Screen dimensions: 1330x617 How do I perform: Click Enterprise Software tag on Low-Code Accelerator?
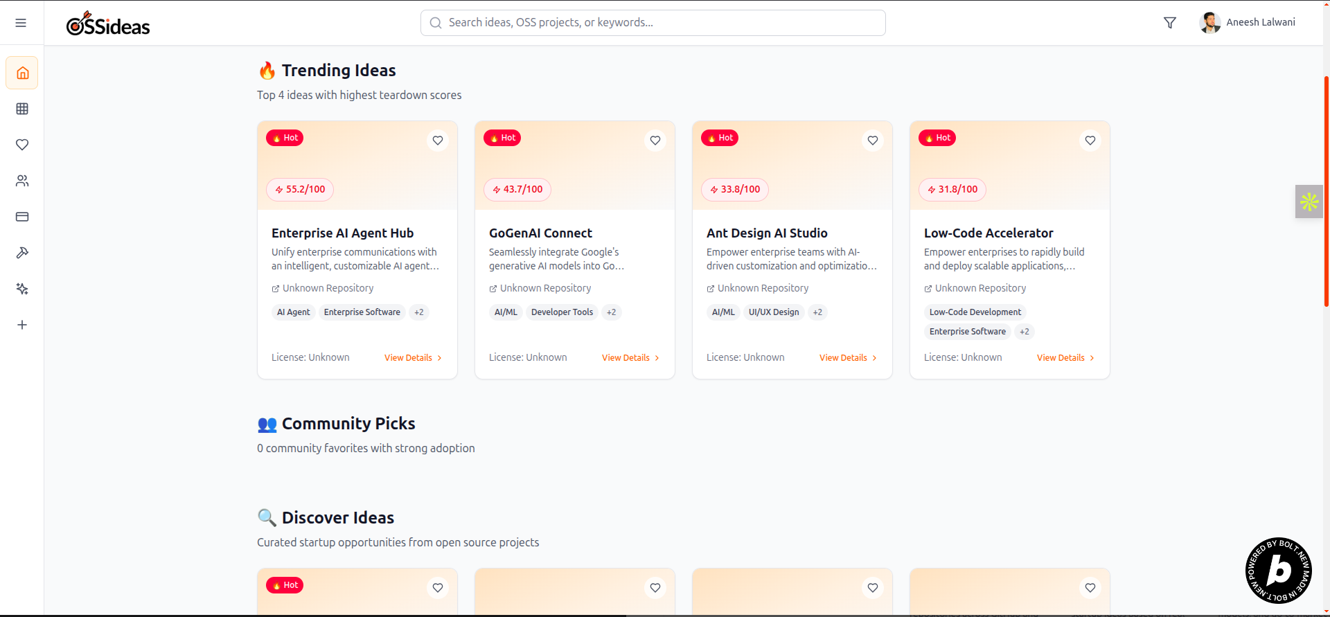coord(968,332)
